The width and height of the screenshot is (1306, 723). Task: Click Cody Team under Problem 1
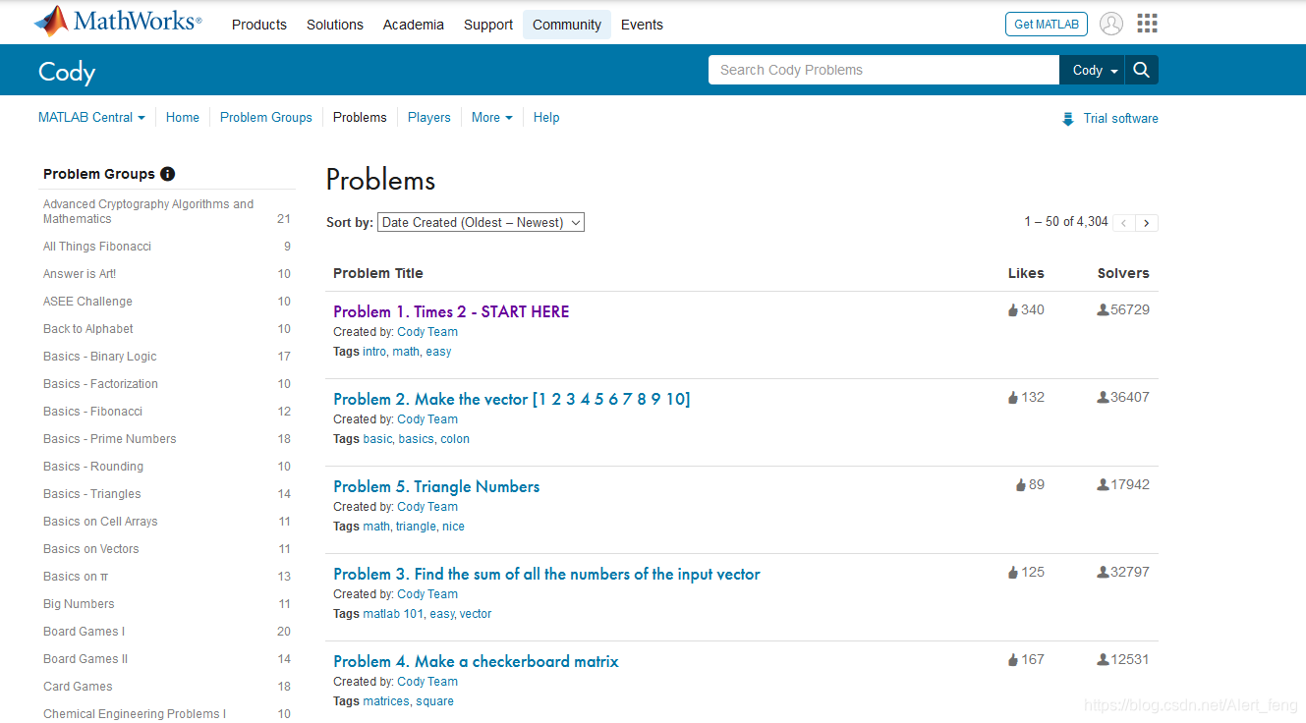click(427, 332)
